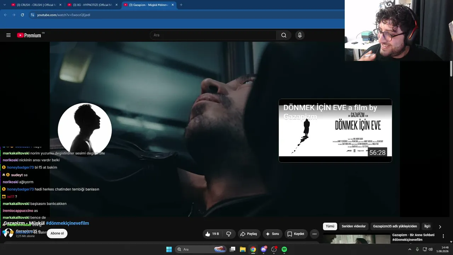453x255 pixels.
Task: Open network settings from the tray
Action: pyautogui.click(x=425, y=249)
